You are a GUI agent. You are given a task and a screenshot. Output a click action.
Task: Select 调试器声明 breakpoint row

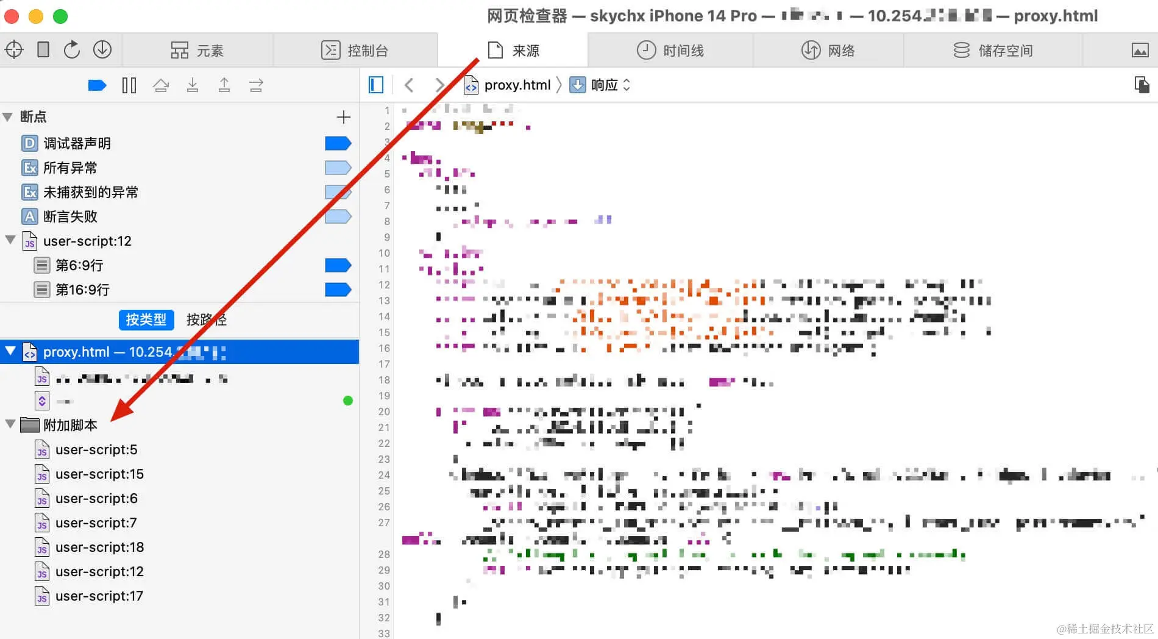[179, 143]
